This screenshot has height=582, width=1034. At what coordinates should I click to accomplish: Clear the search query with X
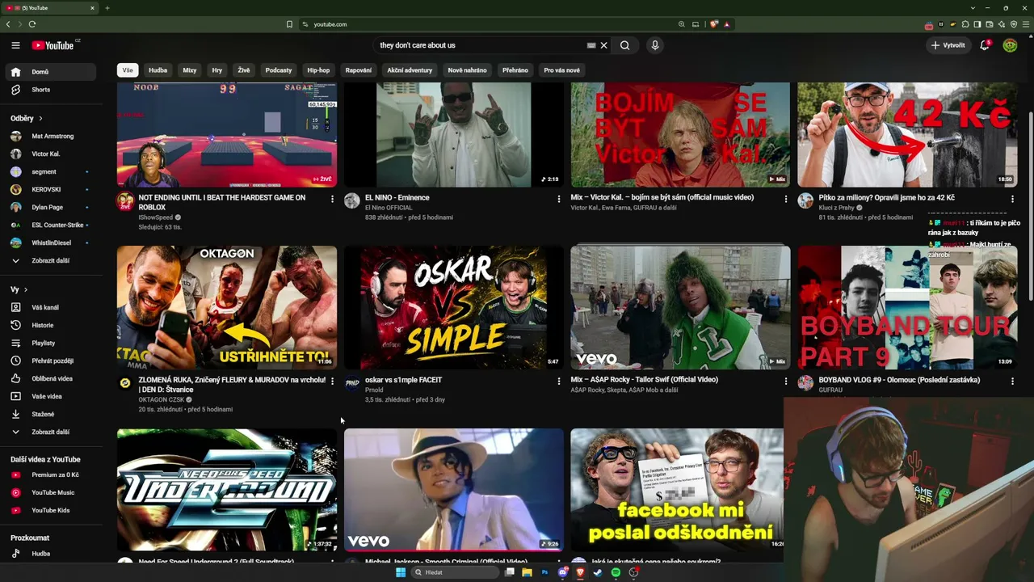[x=603, y=45]
